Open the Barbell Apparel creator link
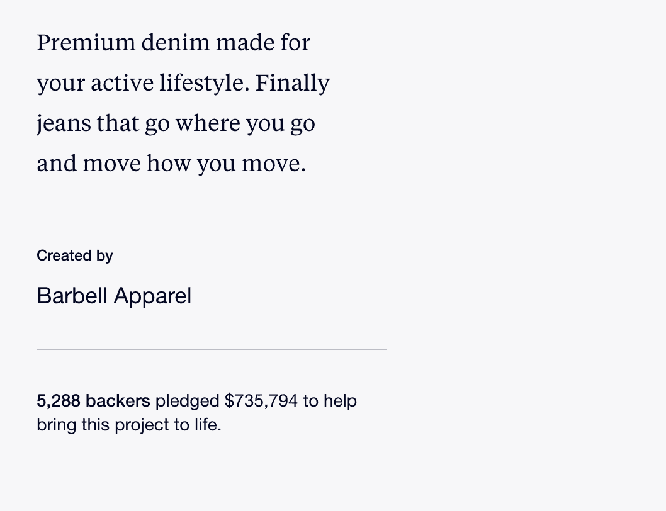 click(x=114, y=296)
